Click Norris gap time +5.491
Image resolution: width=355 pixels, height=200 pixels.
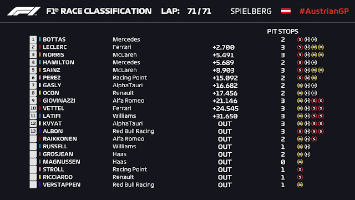(x=223, y=55)
